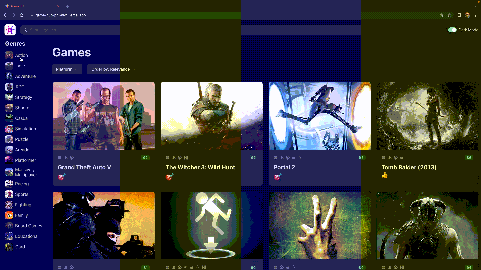
Task: Click the Adventure genre thumbnail image
Action: tap(9, 76)
